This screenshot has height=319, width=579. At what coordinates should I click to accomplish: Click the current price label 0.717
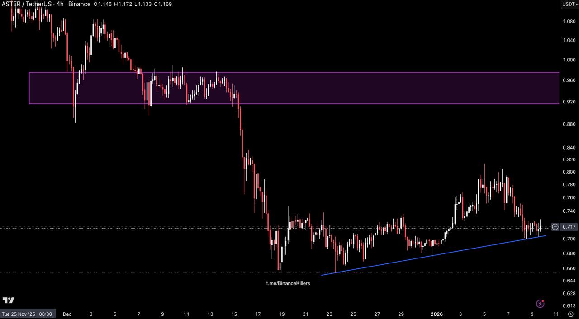coord(570,227)
